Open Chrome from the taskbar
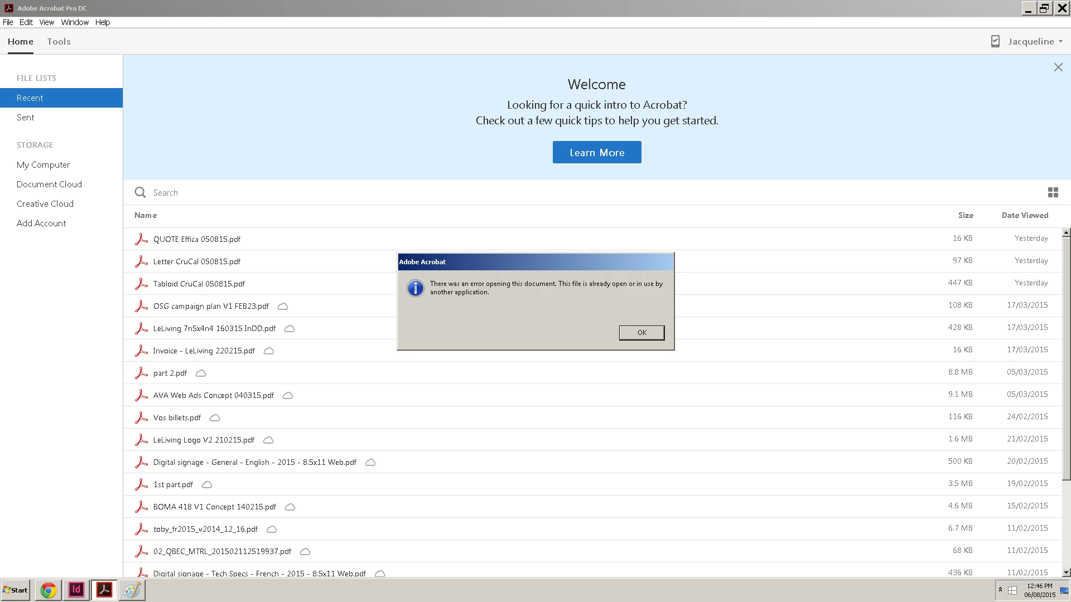Image resolution: width=1071 pixels, height=602 pixels. (49, 590)
